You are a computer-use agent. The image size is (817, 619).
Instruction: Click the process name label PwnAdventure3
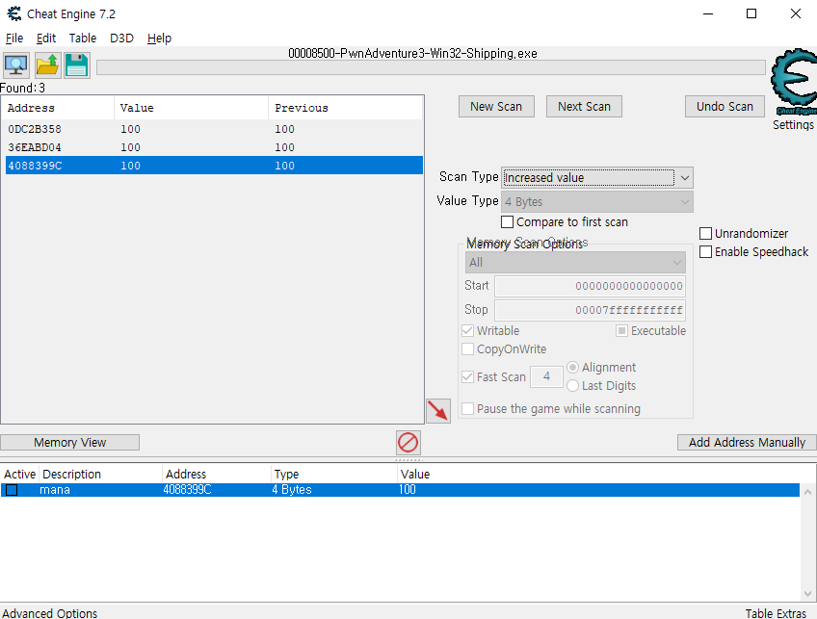coord(412,54)
